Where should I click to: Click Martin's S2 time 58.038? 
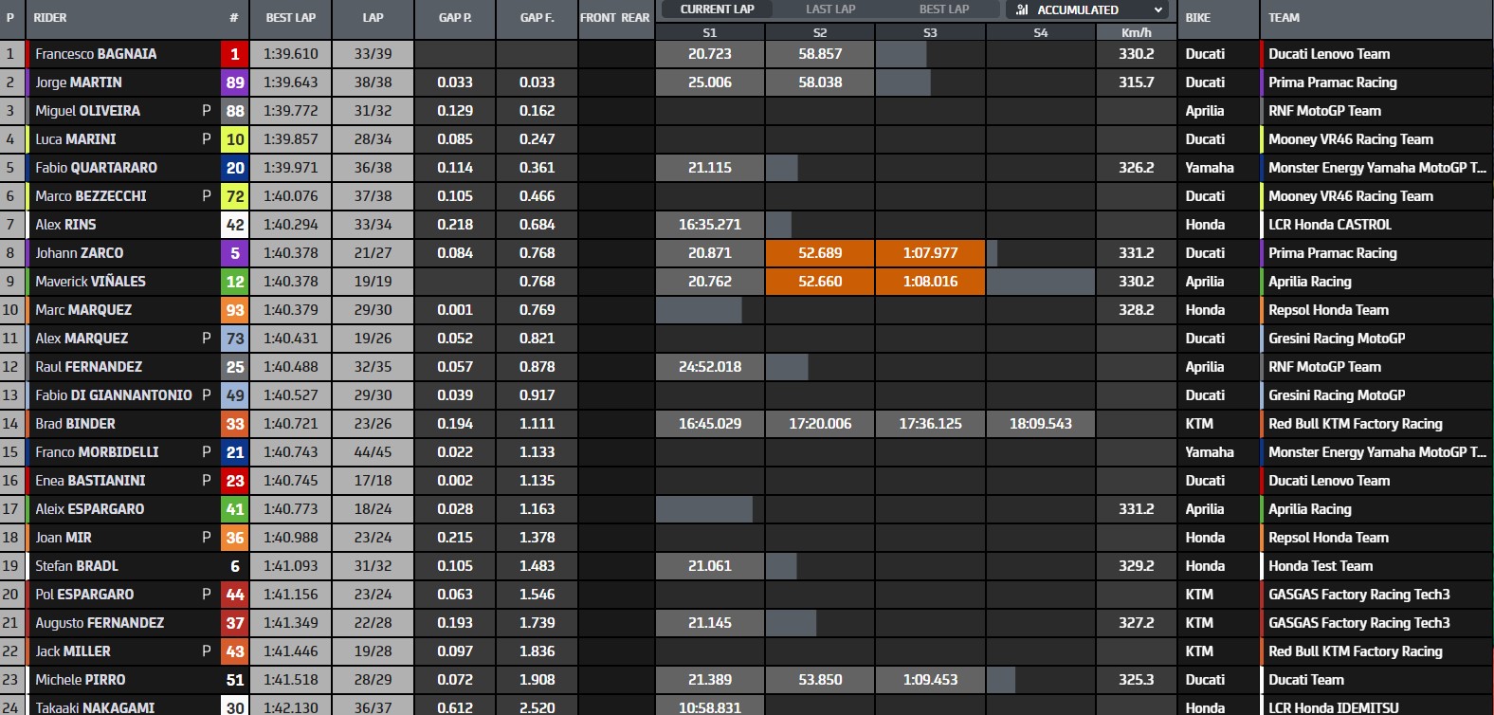pyautogui.click(x=820, y=82)
